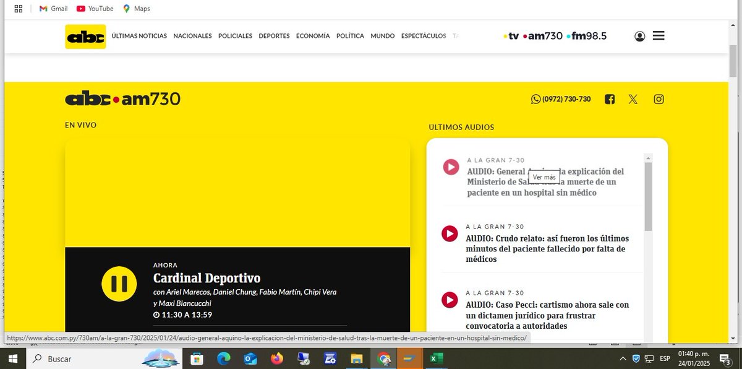Screen dimensions: 742x369
Task: Open headline 'Crudo relato: así fueron los últimos minutos'
Action: point(547,249)
